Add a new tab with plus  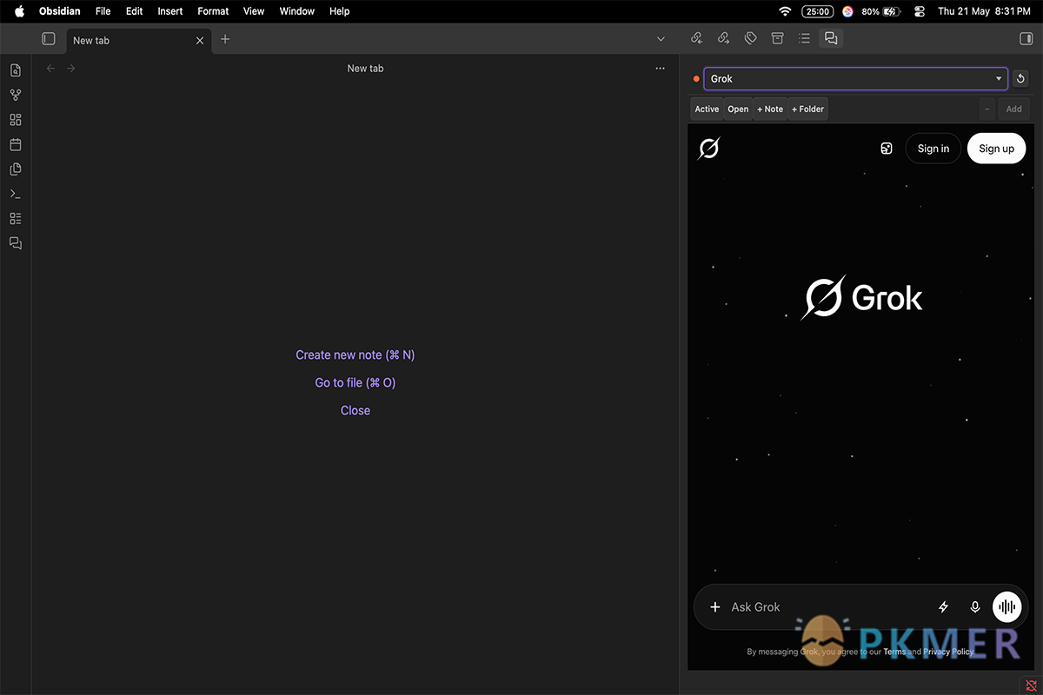pyautogui.click(x=225, y=39)
